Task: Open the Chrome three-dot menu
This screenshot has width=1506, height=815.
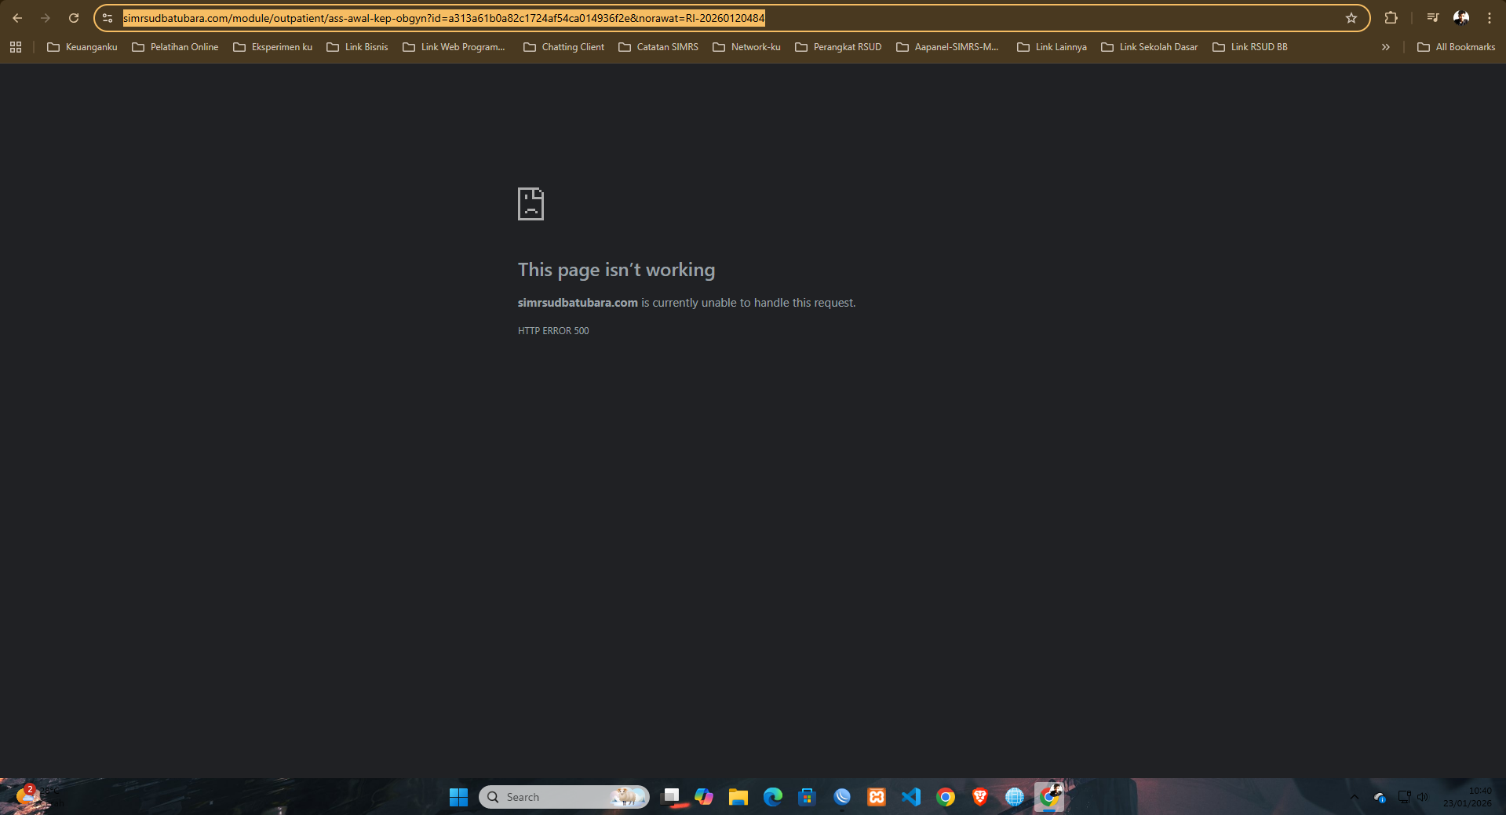Action: click(1490, 18)
